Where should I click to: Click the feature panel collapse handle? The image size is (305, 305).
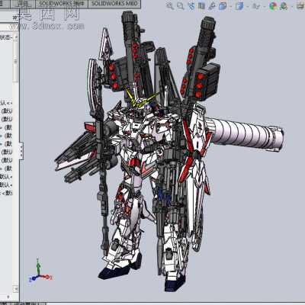21,151
